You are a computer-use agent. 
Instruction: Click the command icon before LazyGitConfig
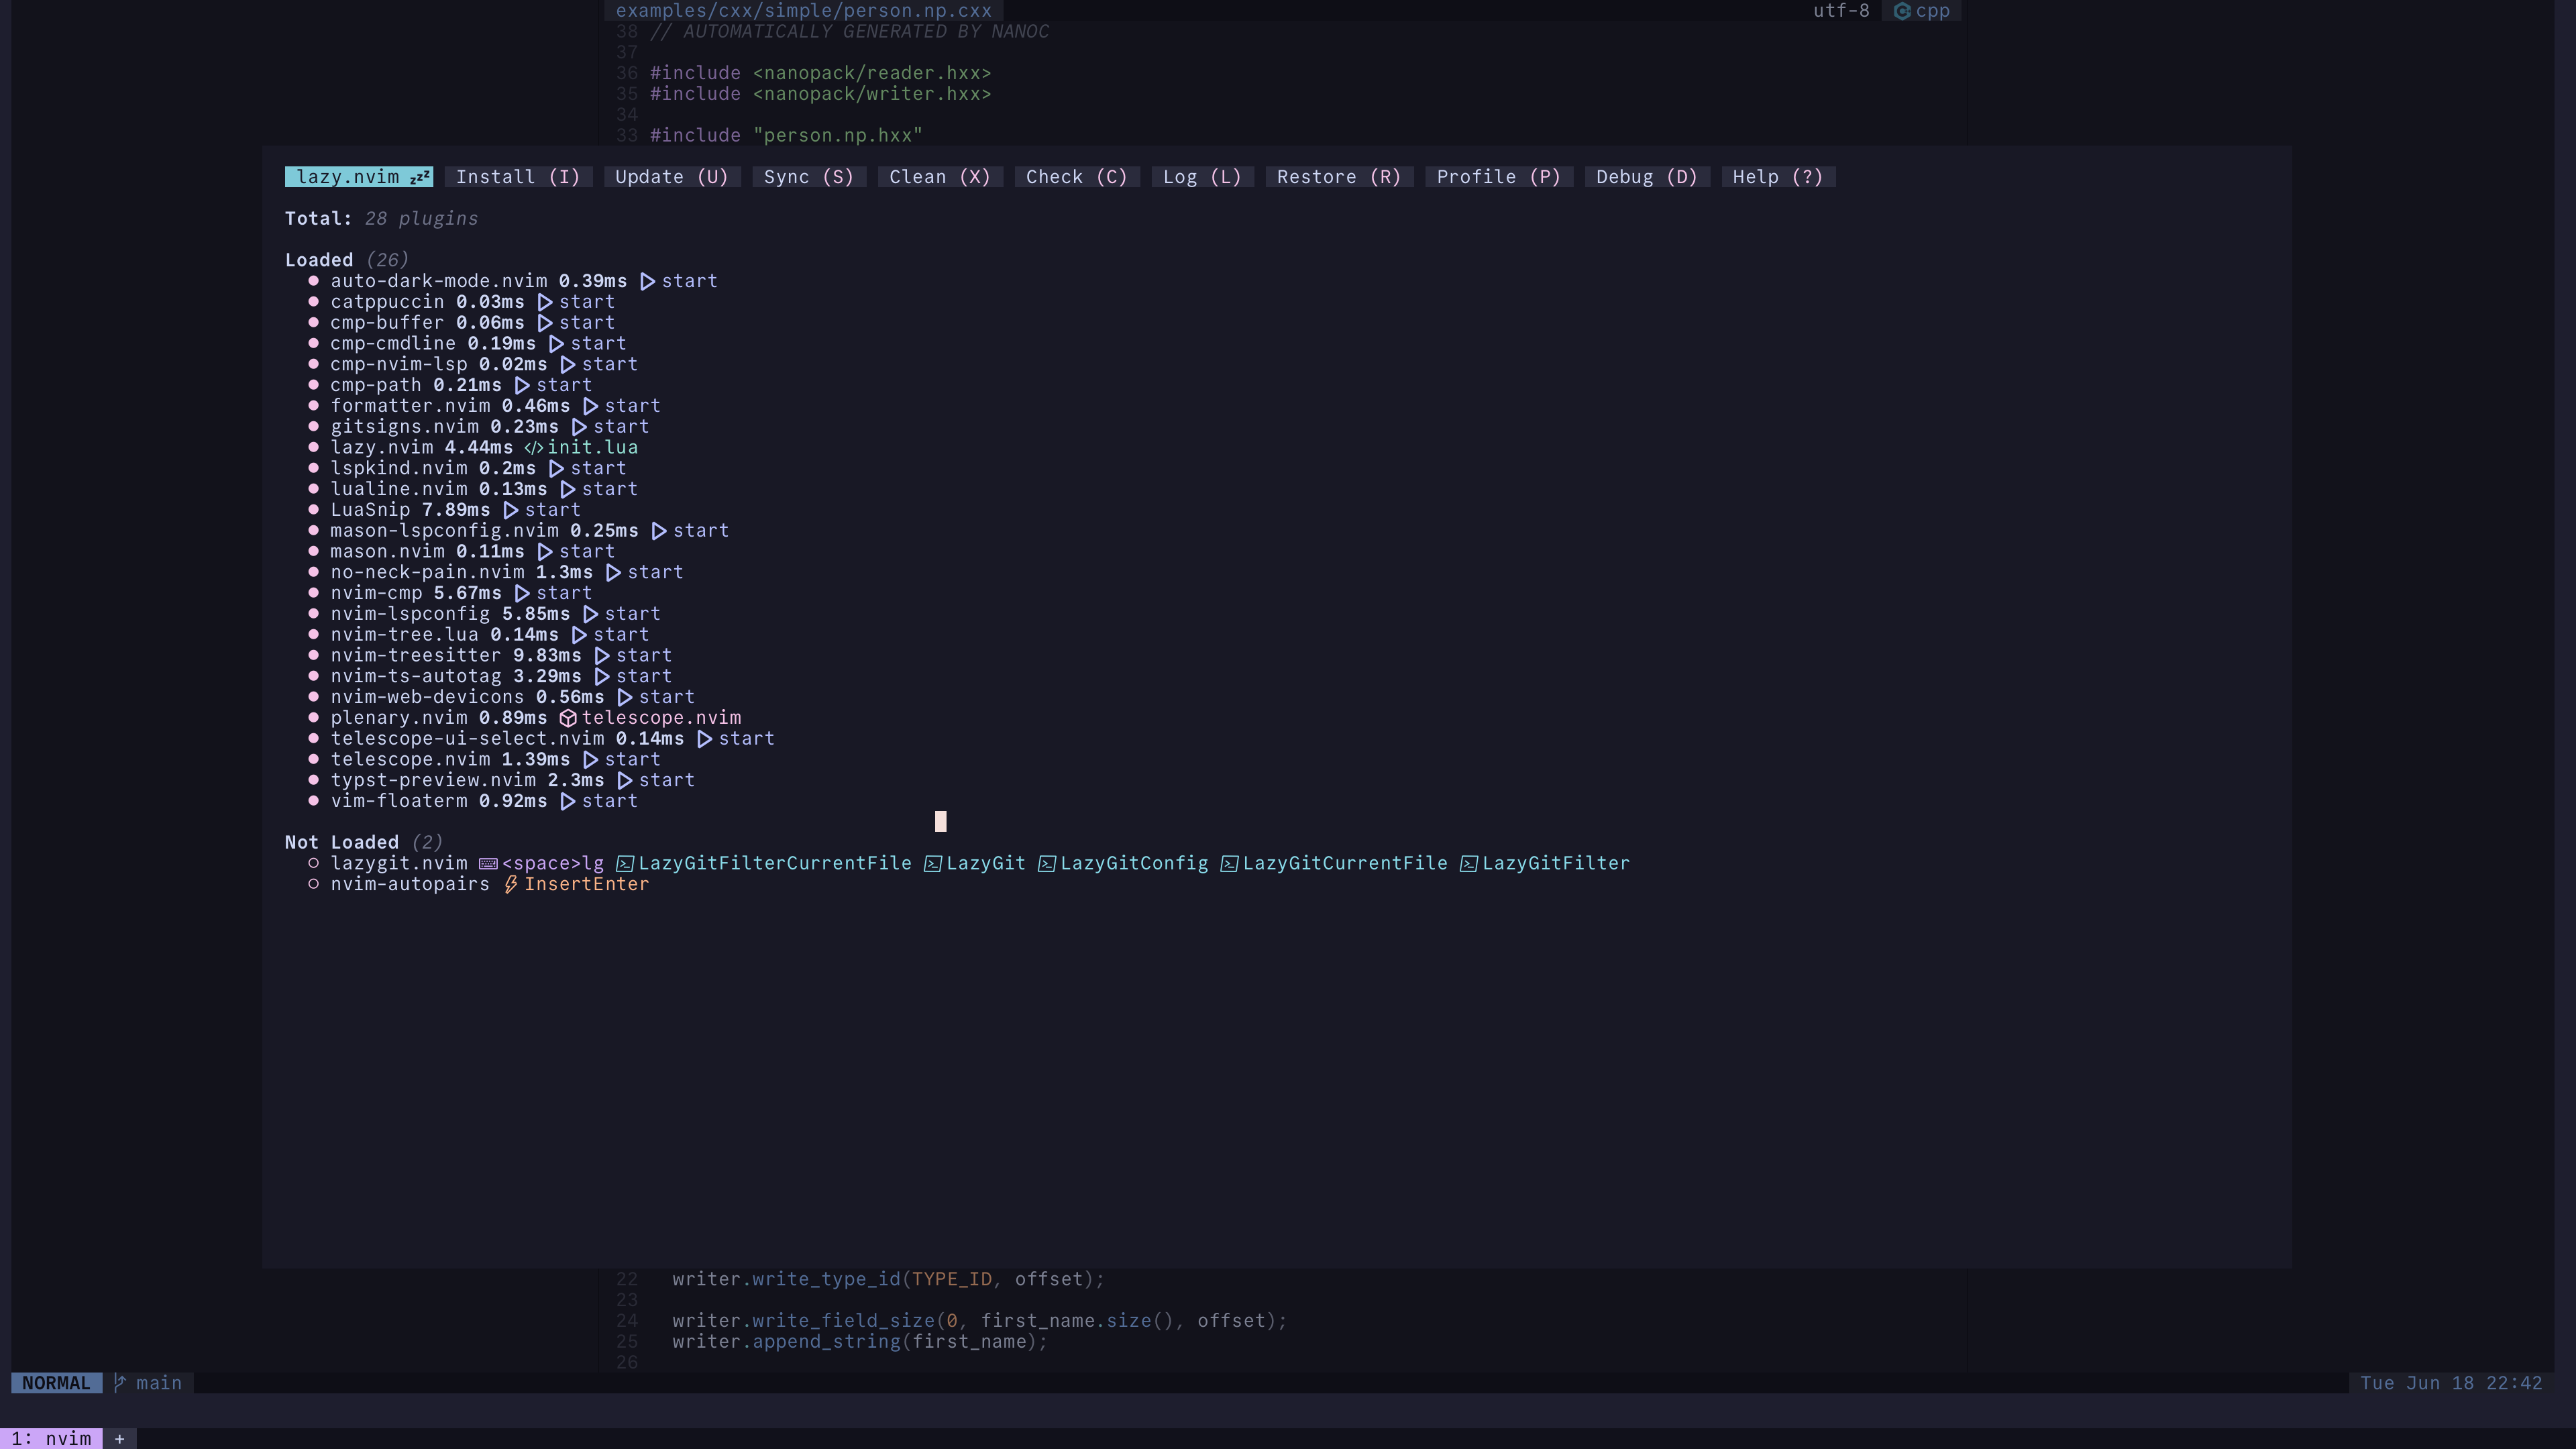(1046, 864)
